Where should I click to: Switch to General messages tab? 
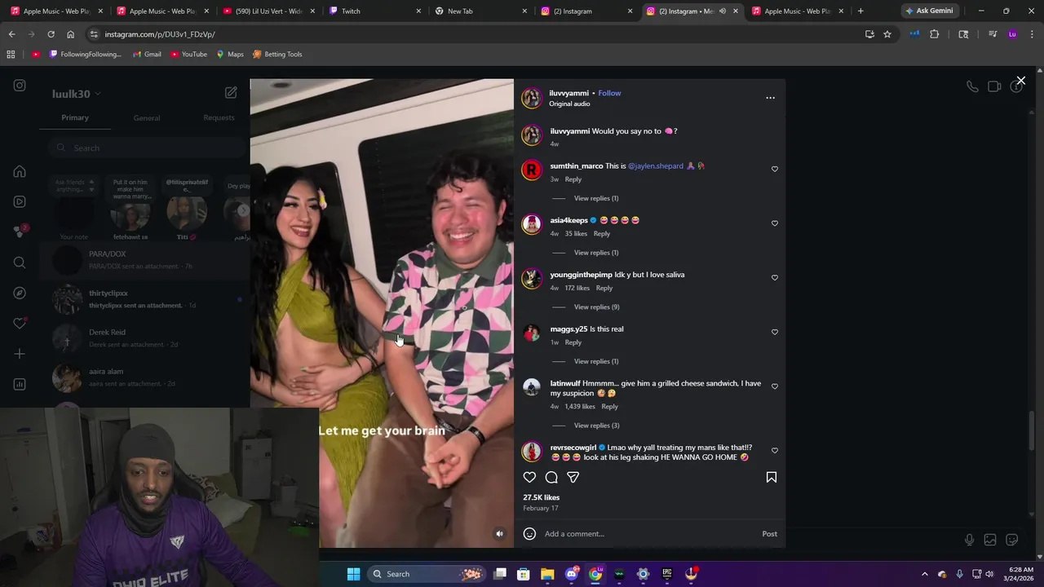(147, 118)
